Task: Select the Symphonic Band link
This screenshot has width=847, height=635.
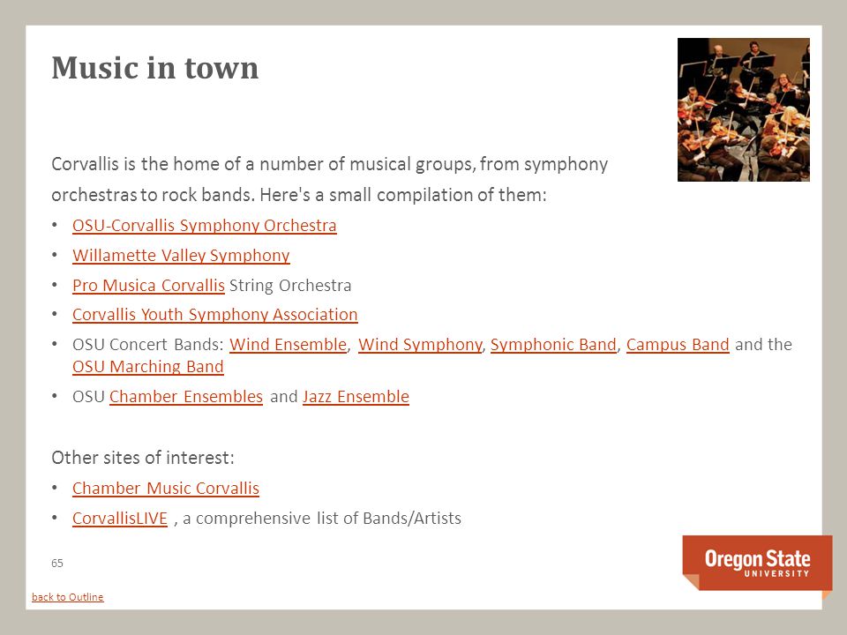Action: click(553, 345)
